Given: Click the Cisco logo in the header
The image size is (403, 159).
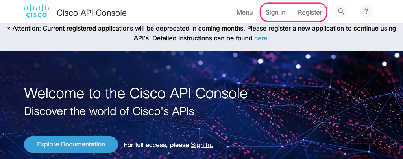Looking at the screenshot, I should [x=35, y=11].
